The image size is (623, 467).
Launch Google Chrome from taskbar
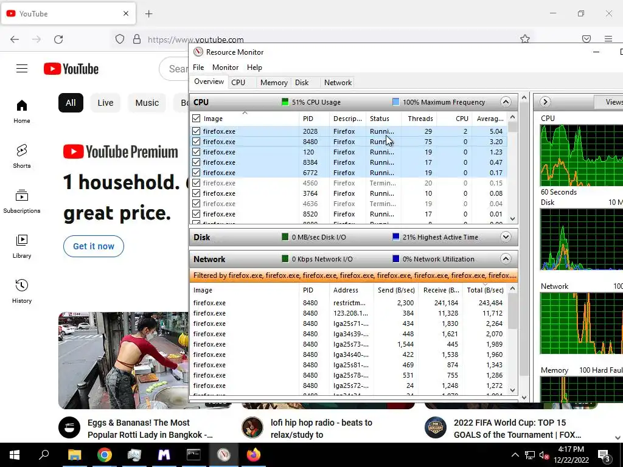105,455
